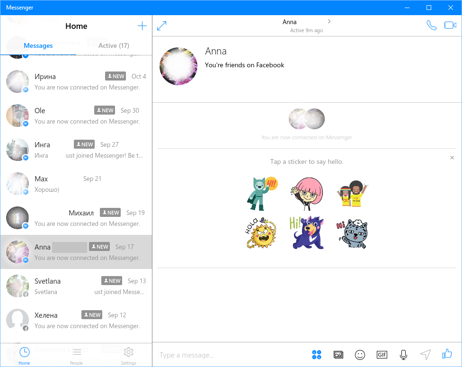This screenshot has height=367, width=462.
Task: Start a voice call with Anna
Action: (x=431, y=26)
